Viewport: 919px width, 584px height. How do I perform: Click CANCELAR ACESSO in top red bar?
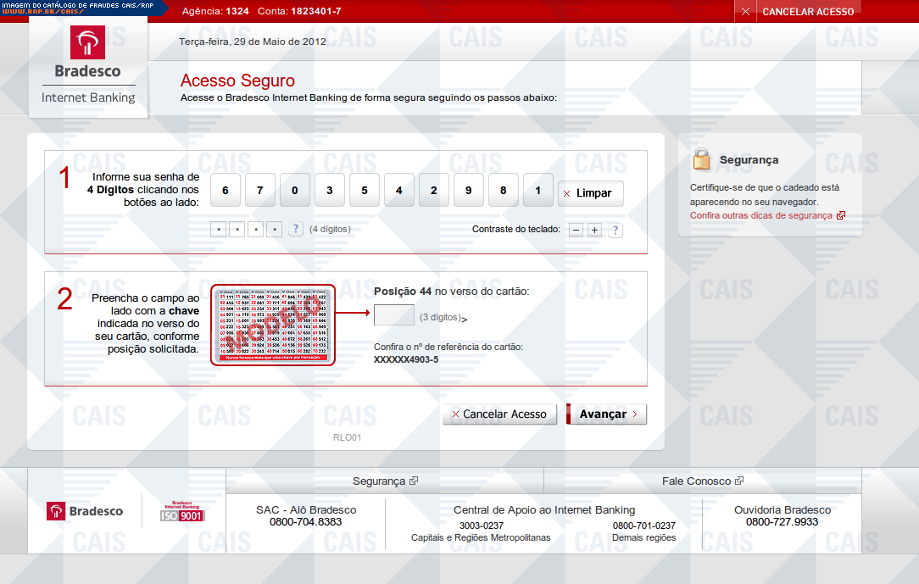coord(799,12)
